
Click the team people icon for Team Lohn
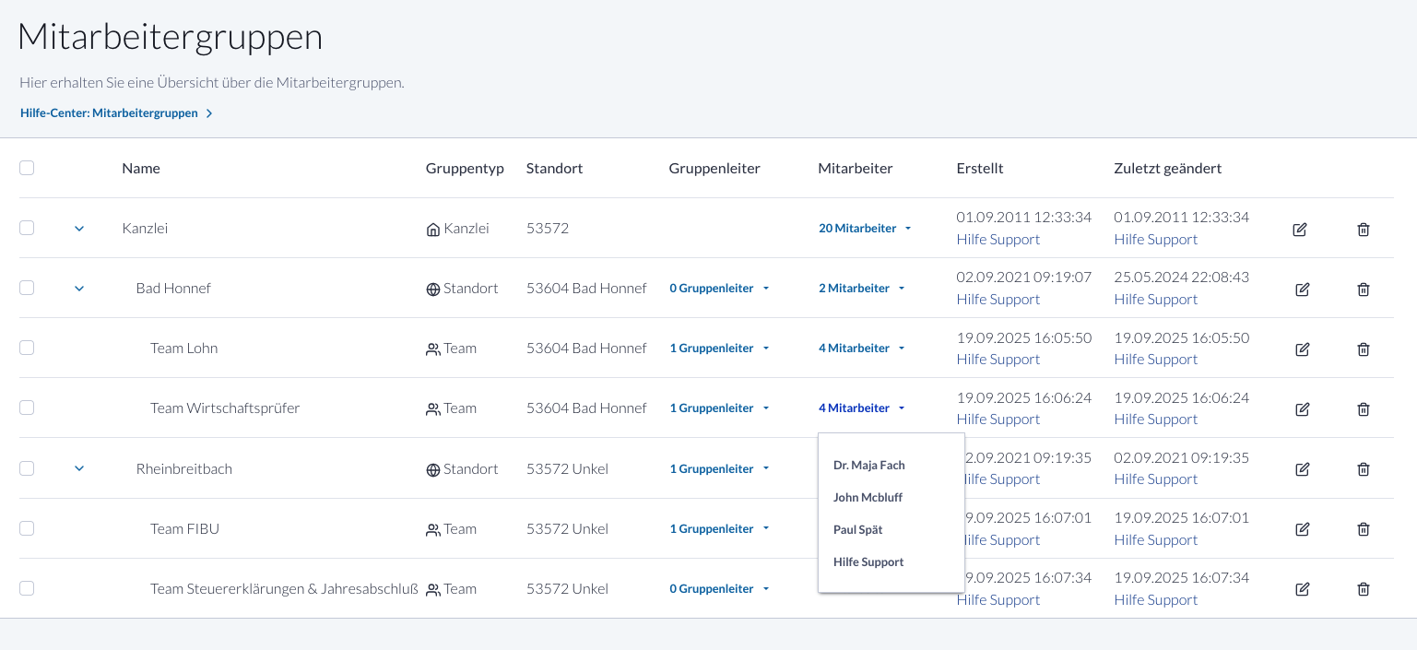[433, 348]
